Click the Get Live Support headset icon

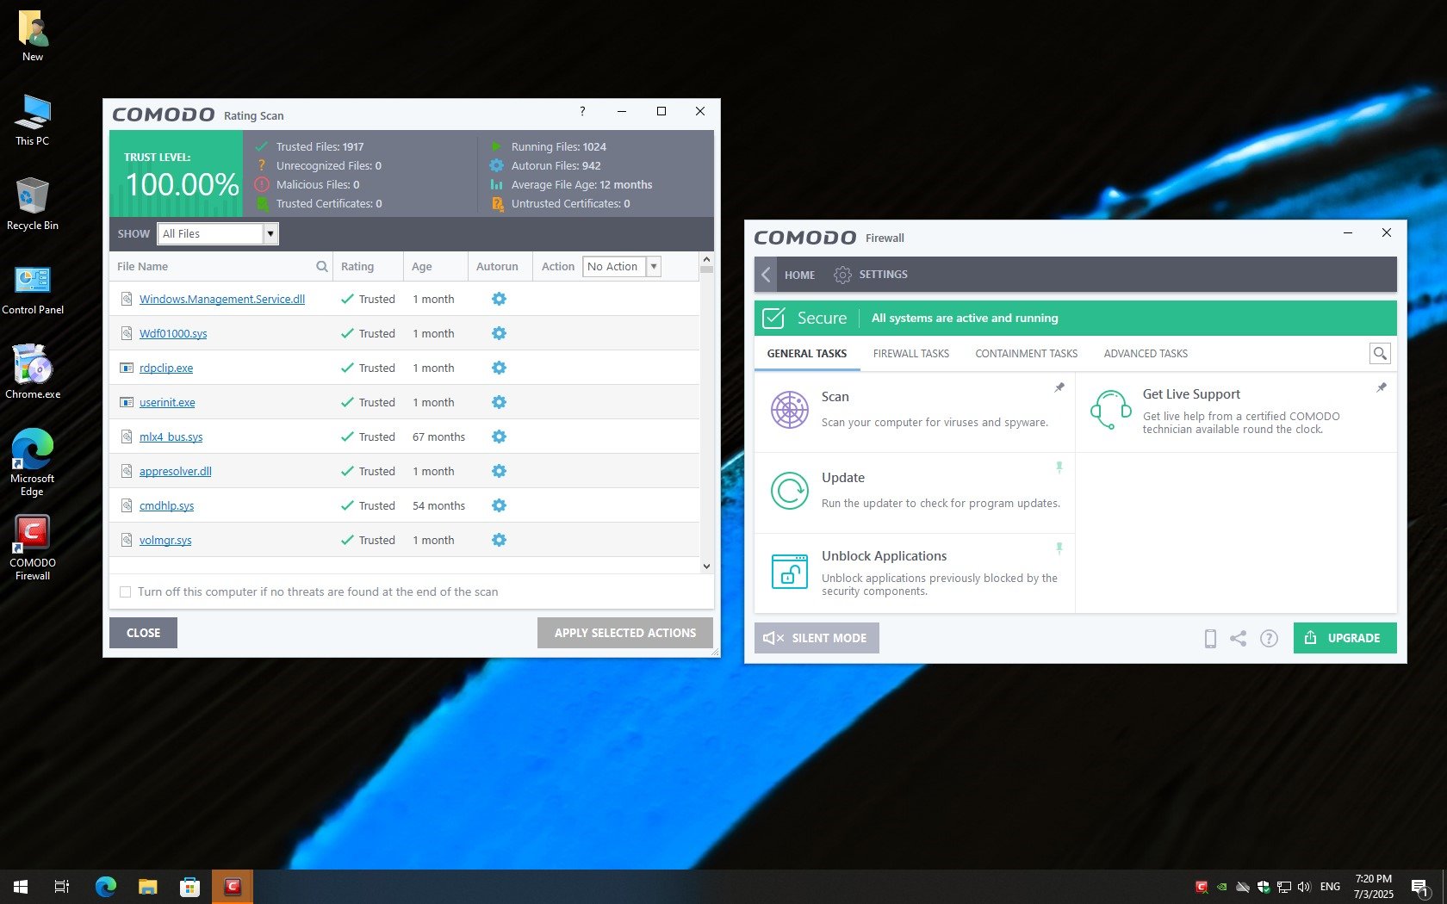(x=1110, y=410)
